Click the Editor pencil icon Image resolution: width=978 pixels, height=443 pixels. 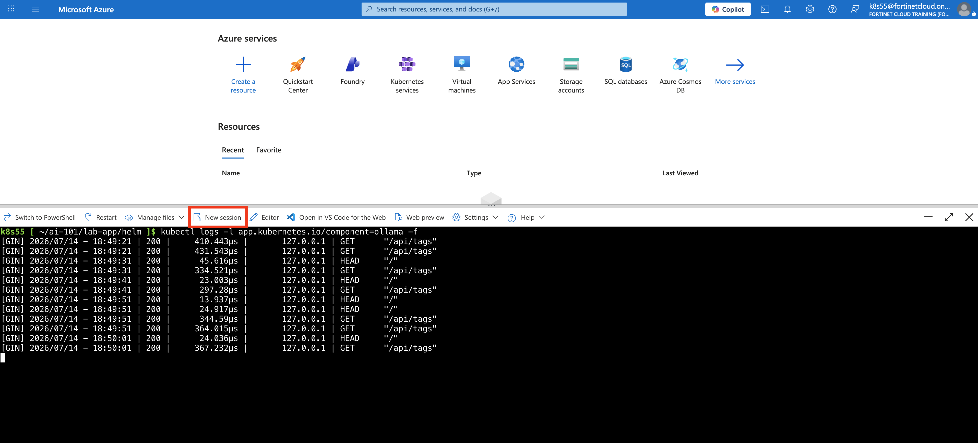click(x=254, y=217)
